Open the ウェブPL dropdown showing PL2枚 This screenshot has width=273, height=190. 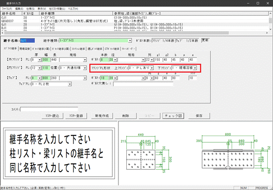click(70, 84)
